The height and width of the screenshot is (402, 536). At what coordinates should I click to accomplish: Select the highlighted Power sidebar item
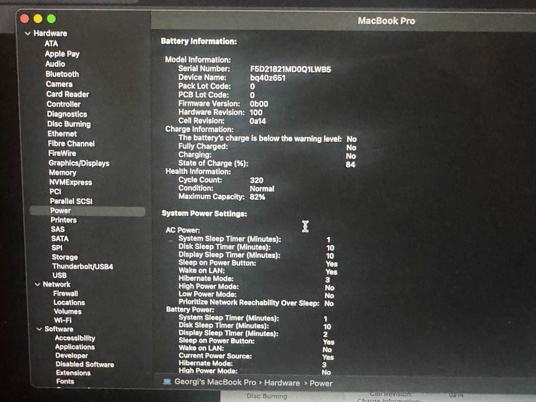pyautogui.click(x=87, y=211)
